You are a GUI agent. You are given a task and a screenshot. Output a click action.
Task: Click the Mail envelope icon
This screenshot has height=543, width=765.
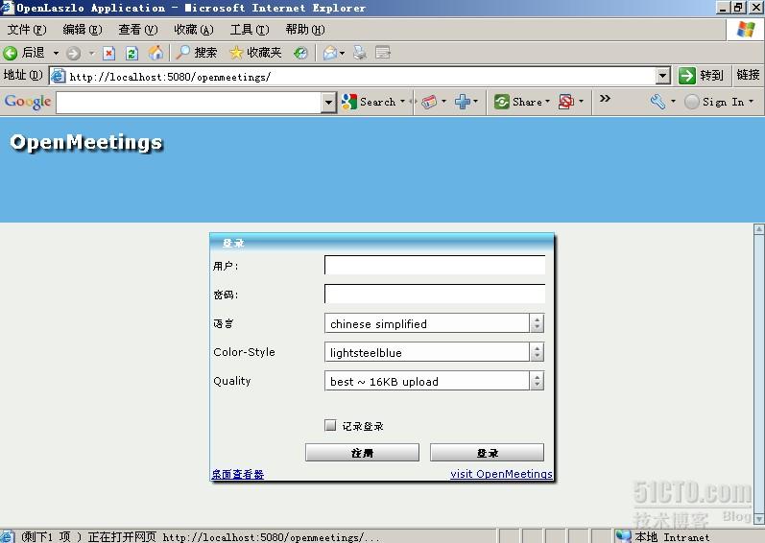(330, 53)
